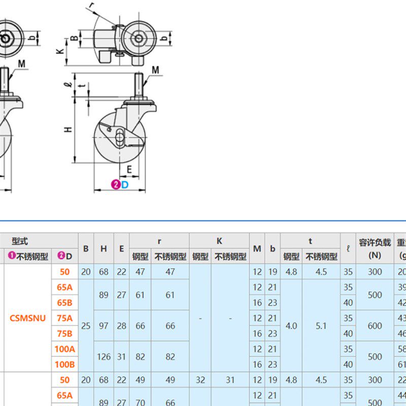Viewport: 406px width, 406px height.
Task: Select the 65B size cell
Action: click(65, 302)
